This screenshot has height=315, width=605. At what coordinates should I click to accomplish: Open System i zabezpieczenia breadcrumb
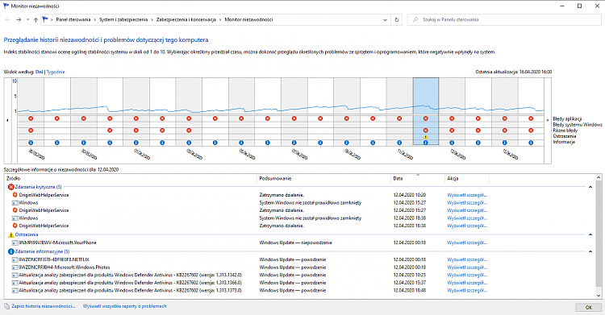point(123,19)
